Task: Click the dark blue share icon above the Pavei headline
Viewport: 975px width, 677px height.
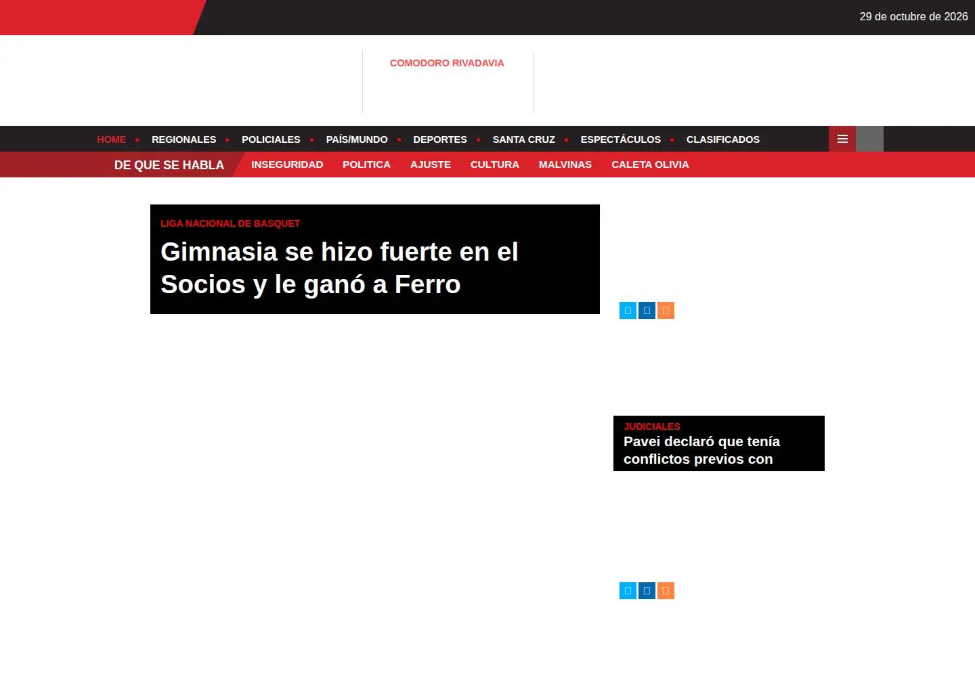Action: coord(647,311)
